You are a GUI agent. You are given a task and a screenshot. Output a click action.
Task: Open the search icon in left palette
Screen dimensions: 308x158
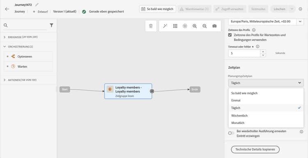(x=6, y=25)
